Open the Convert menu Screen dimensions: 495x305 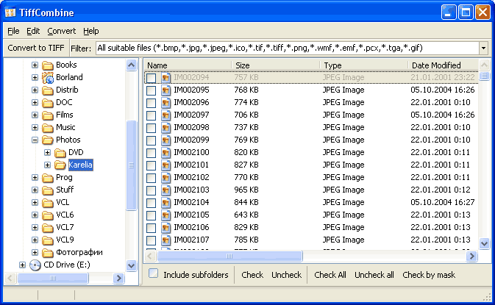(x=61, y=31)
